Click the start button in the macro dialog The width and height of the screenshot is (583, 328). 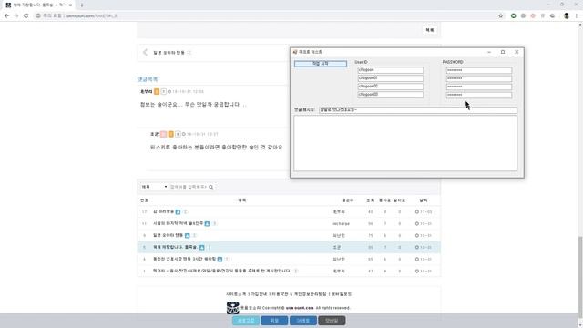coord(321,64)
